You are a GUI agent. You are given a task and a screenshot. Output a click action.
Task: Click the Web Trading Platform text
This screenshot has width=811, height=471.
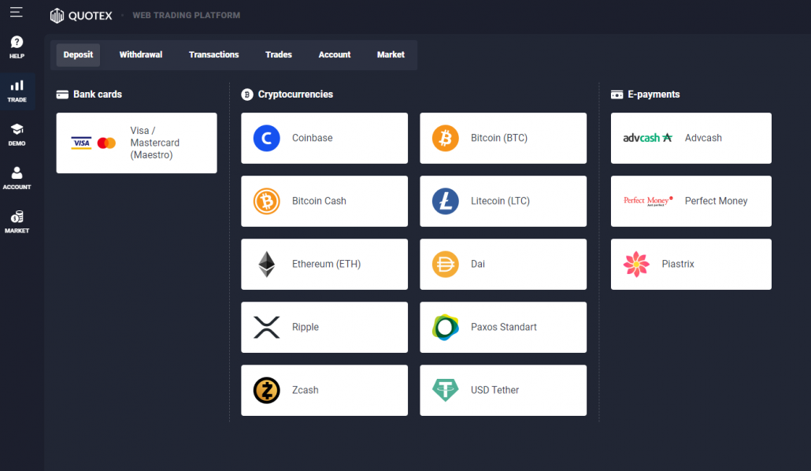[x=186, y=16]
